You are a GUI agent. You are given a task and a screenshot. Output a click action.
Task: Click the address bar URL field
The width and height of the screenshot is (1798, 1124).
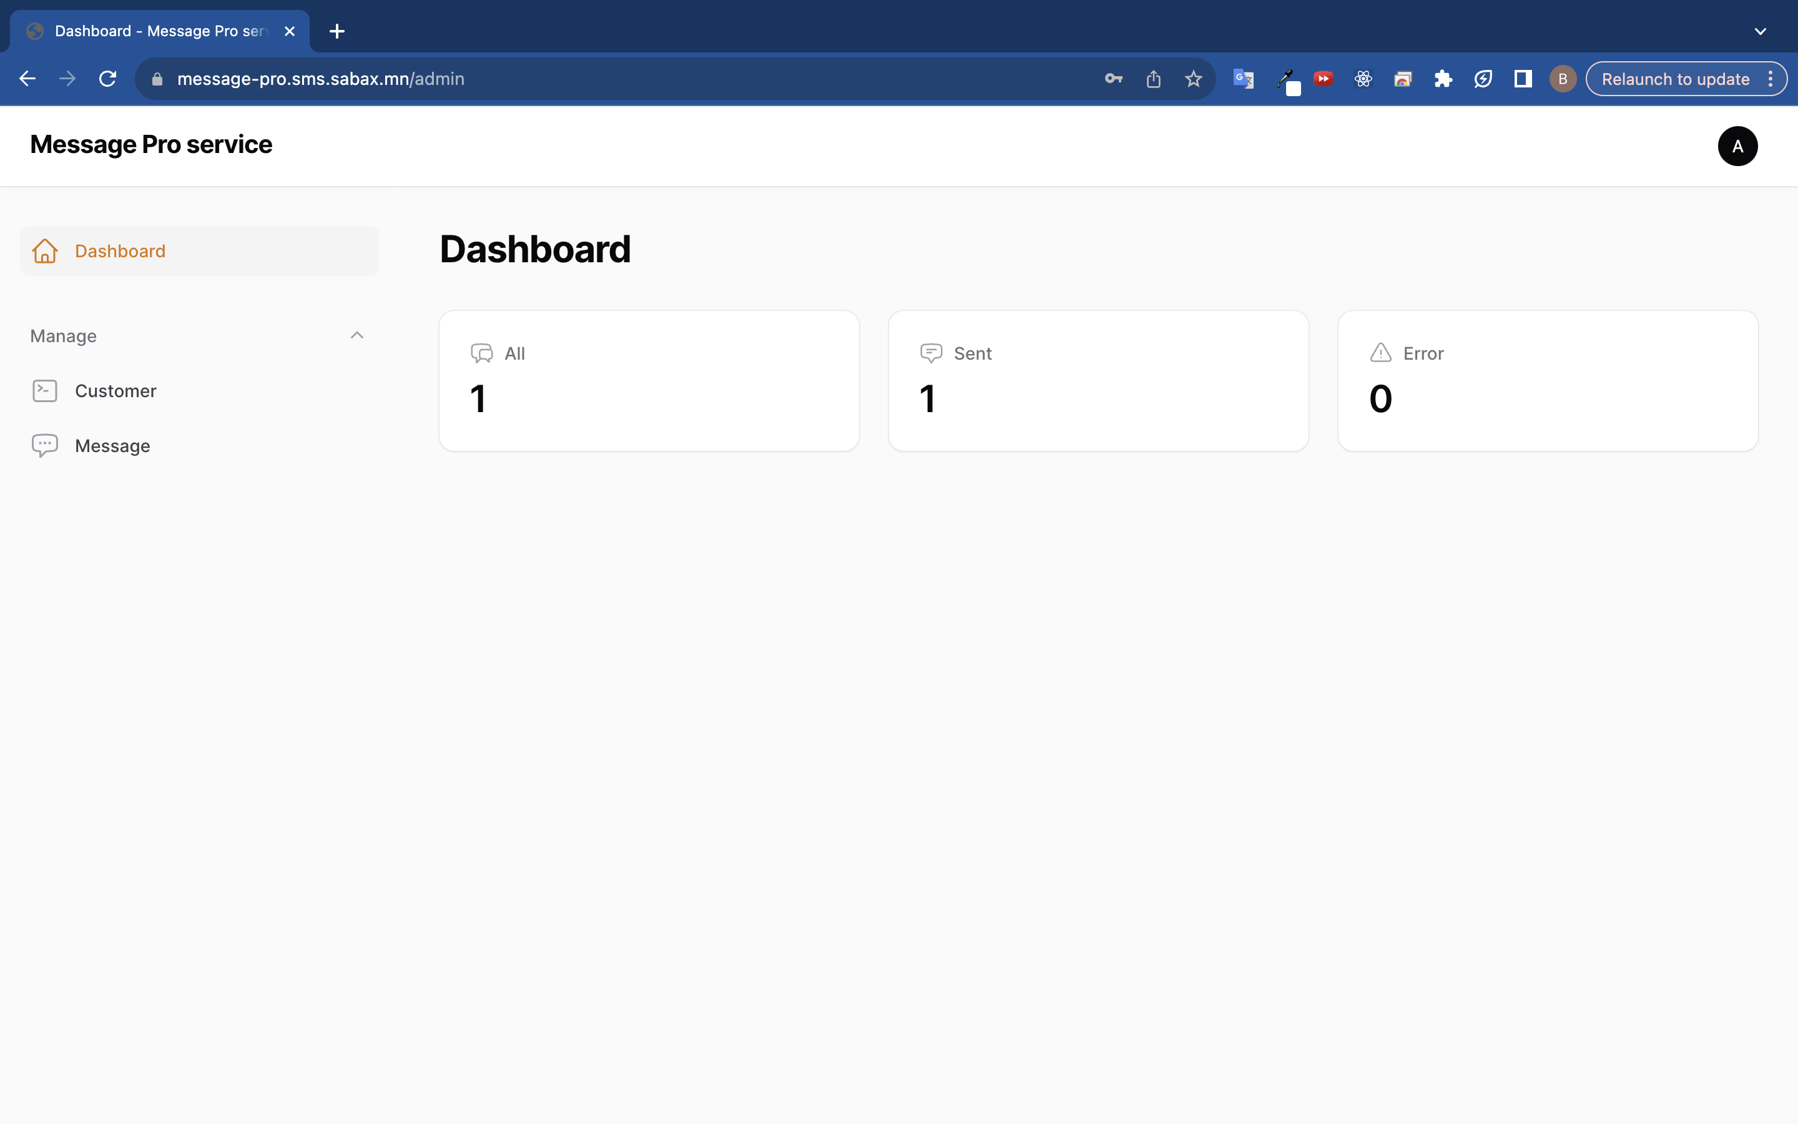594,79
